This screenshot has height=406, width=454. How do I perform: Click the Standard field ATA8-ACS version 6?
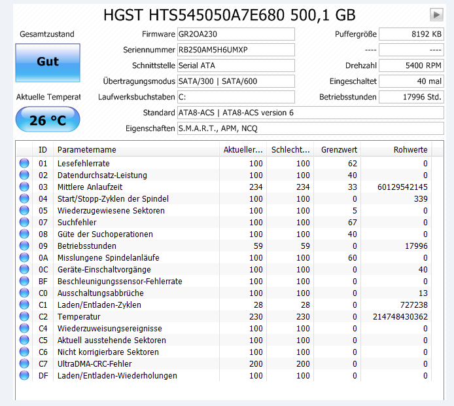tap(310, 113)
